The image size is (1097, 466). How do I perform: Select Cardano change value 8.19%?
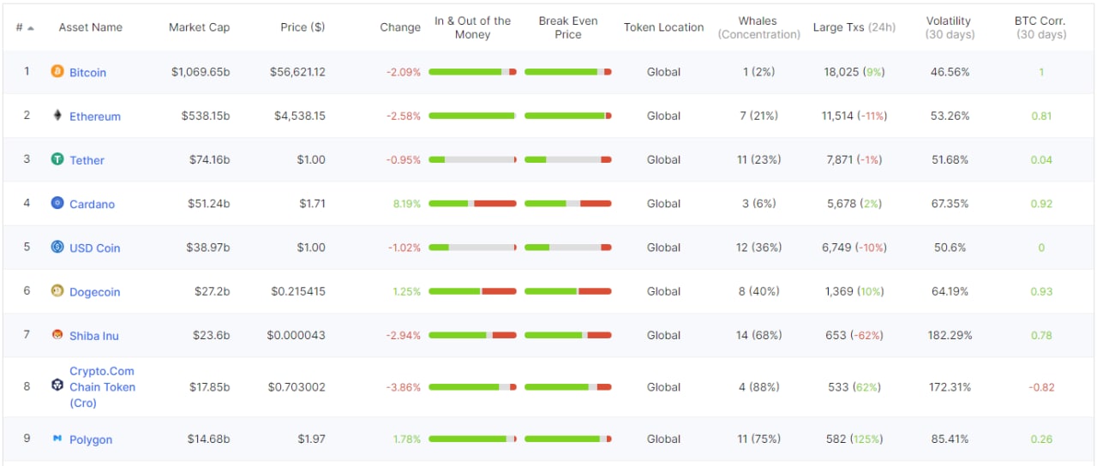pos(407,204)
